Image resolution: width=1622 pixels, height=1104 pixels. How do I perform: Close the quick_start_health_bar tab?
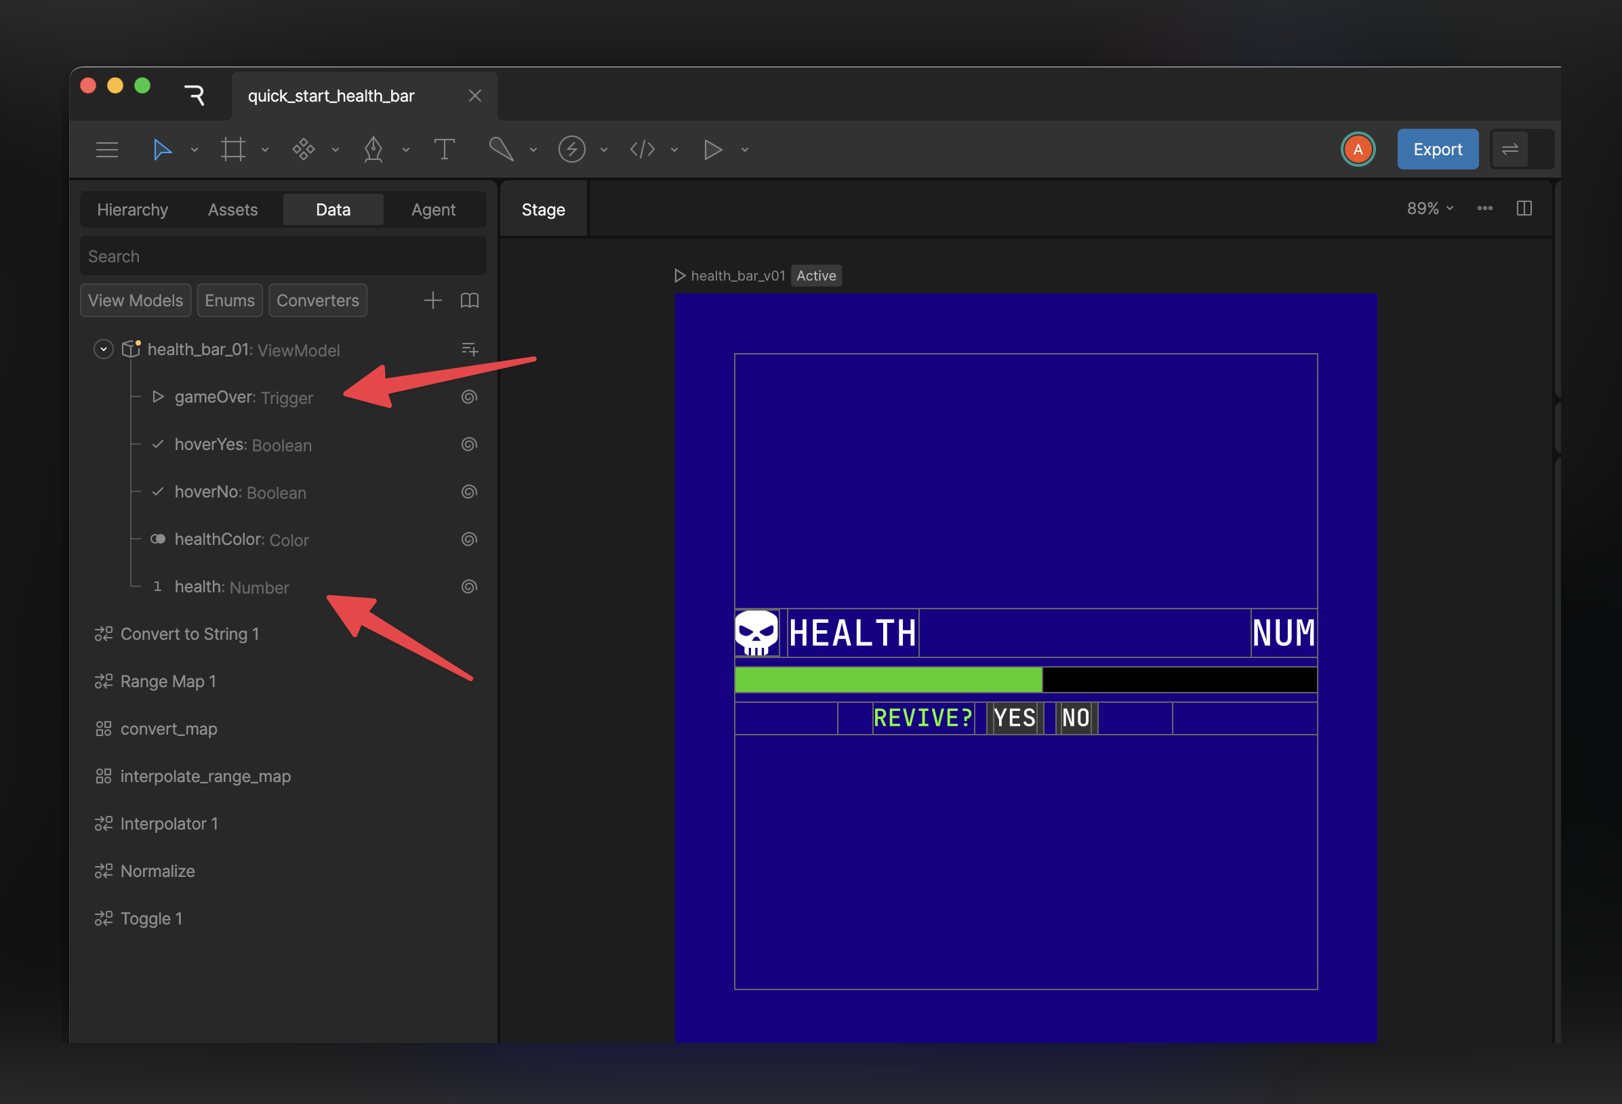click(474, 96)
